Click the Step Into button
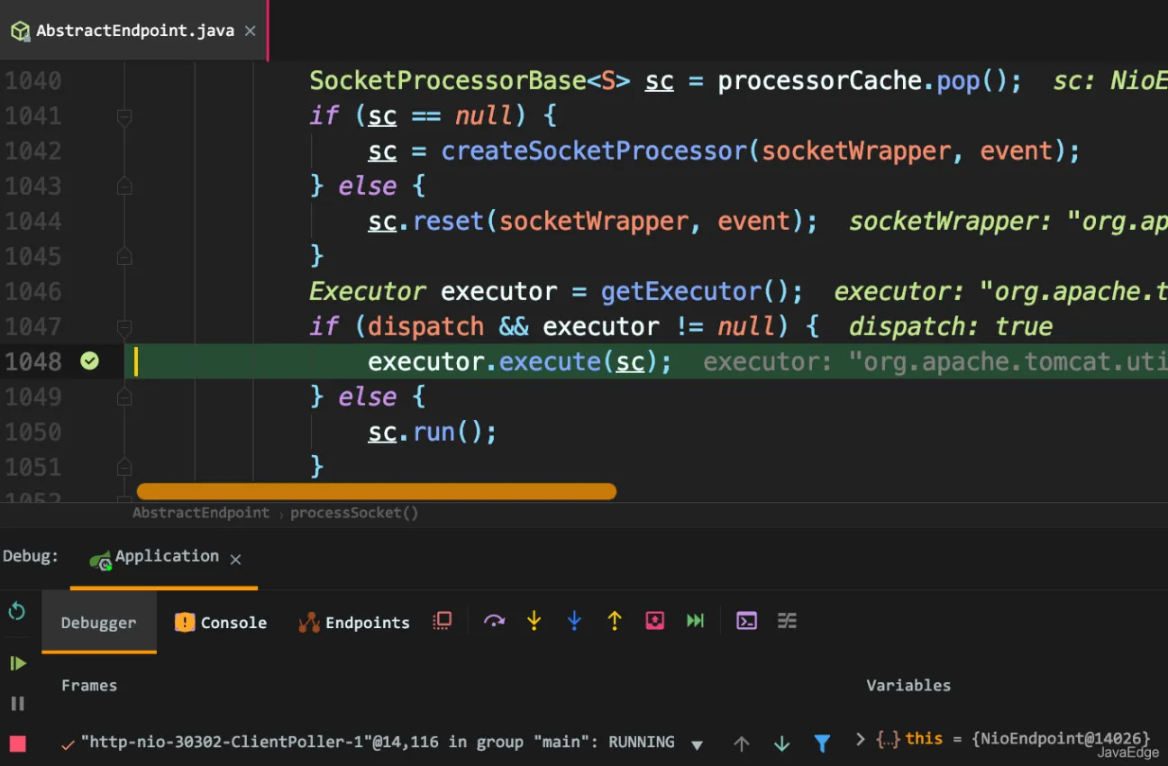The width and height of the screenshot is (1168, 766). tap(534, 620)
